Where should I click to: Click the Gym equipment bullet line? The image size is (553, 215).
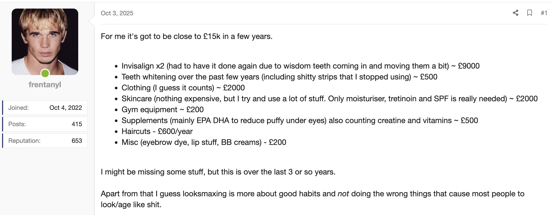coord(162,110)
